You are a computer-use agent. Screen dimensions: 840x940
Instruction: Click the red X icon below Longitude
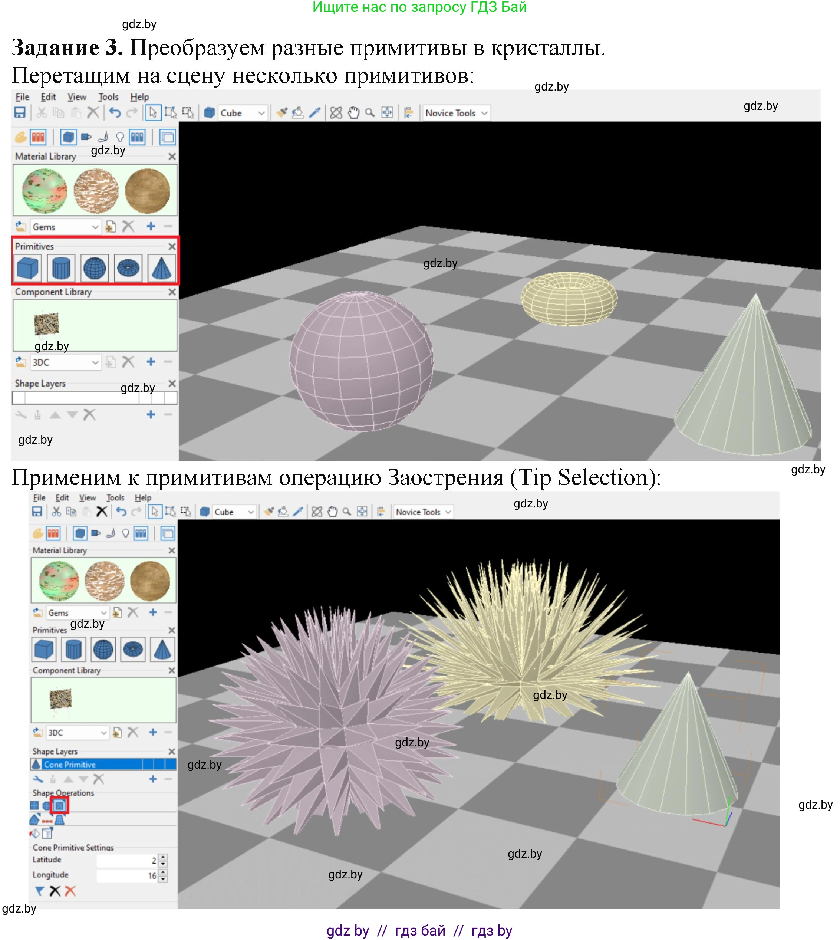click(x=70, y=891)
